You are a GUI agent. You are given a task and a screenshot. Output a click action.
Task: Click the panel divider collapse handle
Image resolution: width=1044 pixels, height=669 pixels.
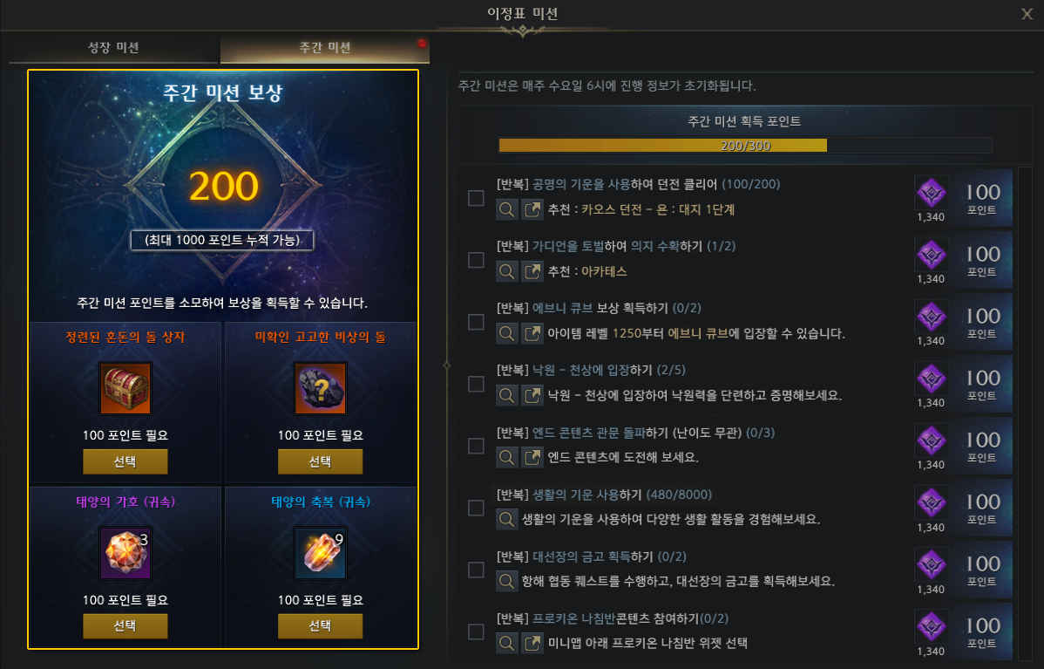pyautogui.click(x=447, y=365)
